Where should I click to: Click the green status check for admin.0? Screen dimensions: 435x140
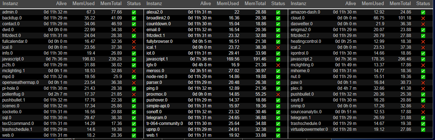click(x=134, y=12)
